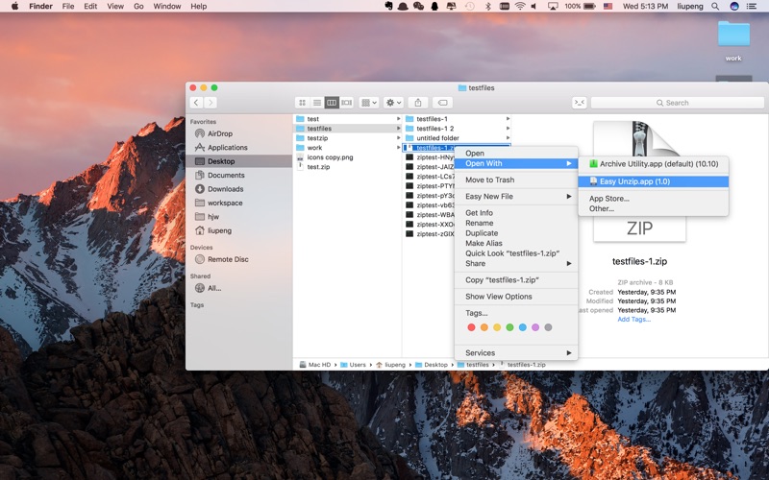Open work folder on desktop
This screenshot has height=480, width=769.
click(733, 41)
